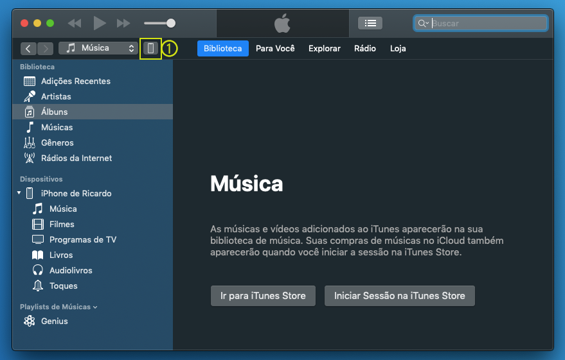Switch to the Para Você tab
This screenshot has height=360, width=565.
(275, 49)
